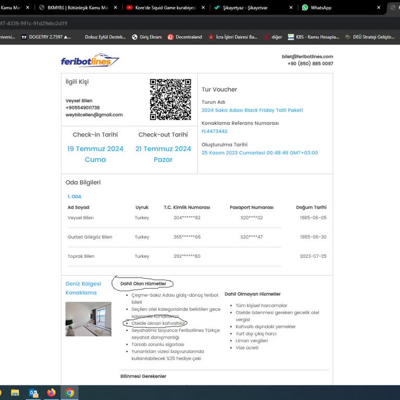
Task: Click the hotel room thumbnail photo
Action: tap(88, 319)
